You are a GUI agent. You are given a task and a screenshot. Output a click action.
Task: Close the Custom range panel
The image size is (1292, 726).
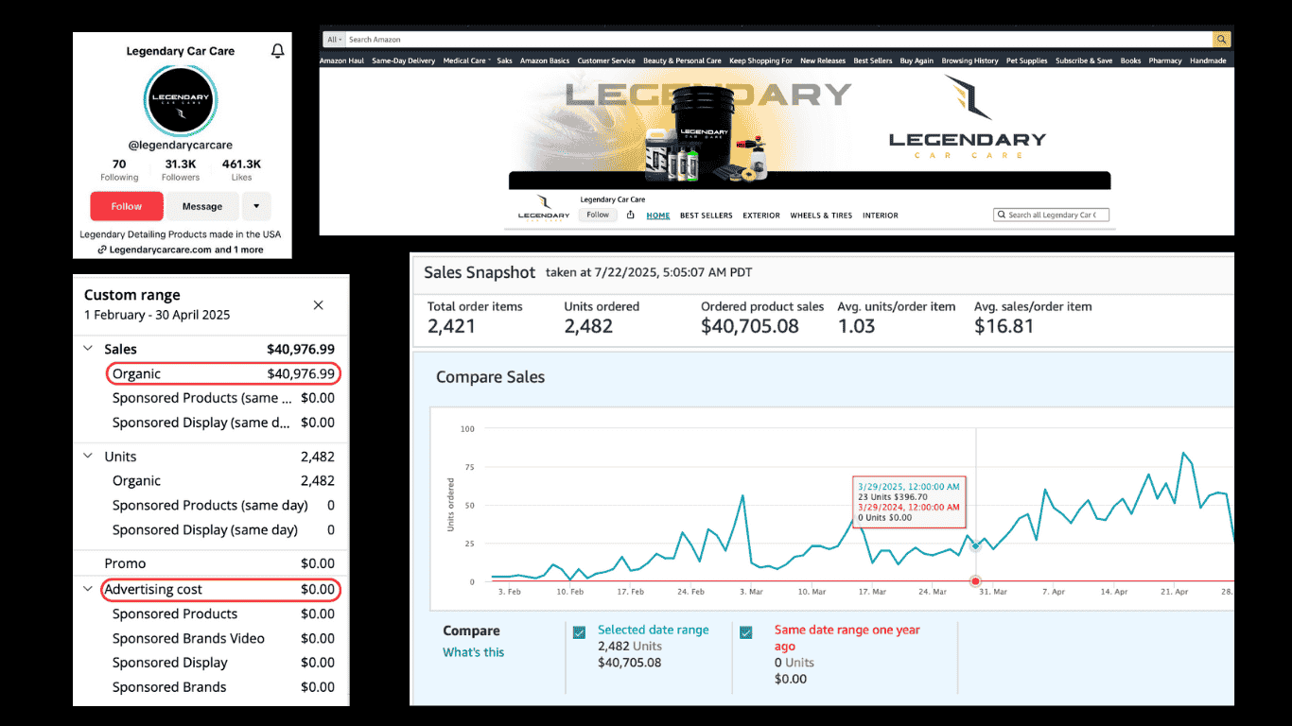[x=319, y=304]
